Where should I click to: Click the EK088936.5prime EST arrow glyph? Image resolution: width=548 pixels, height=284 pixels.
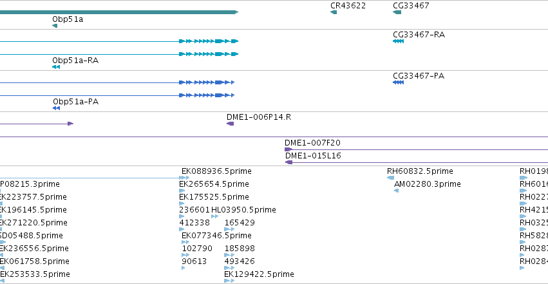pyautogui.click(x=184, y=178)
